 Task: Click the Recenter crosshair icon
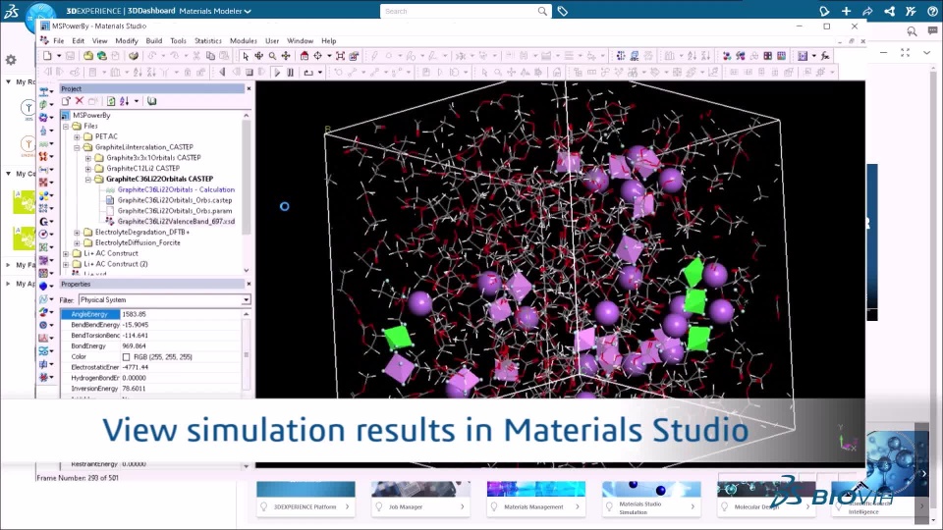point(317,56)
